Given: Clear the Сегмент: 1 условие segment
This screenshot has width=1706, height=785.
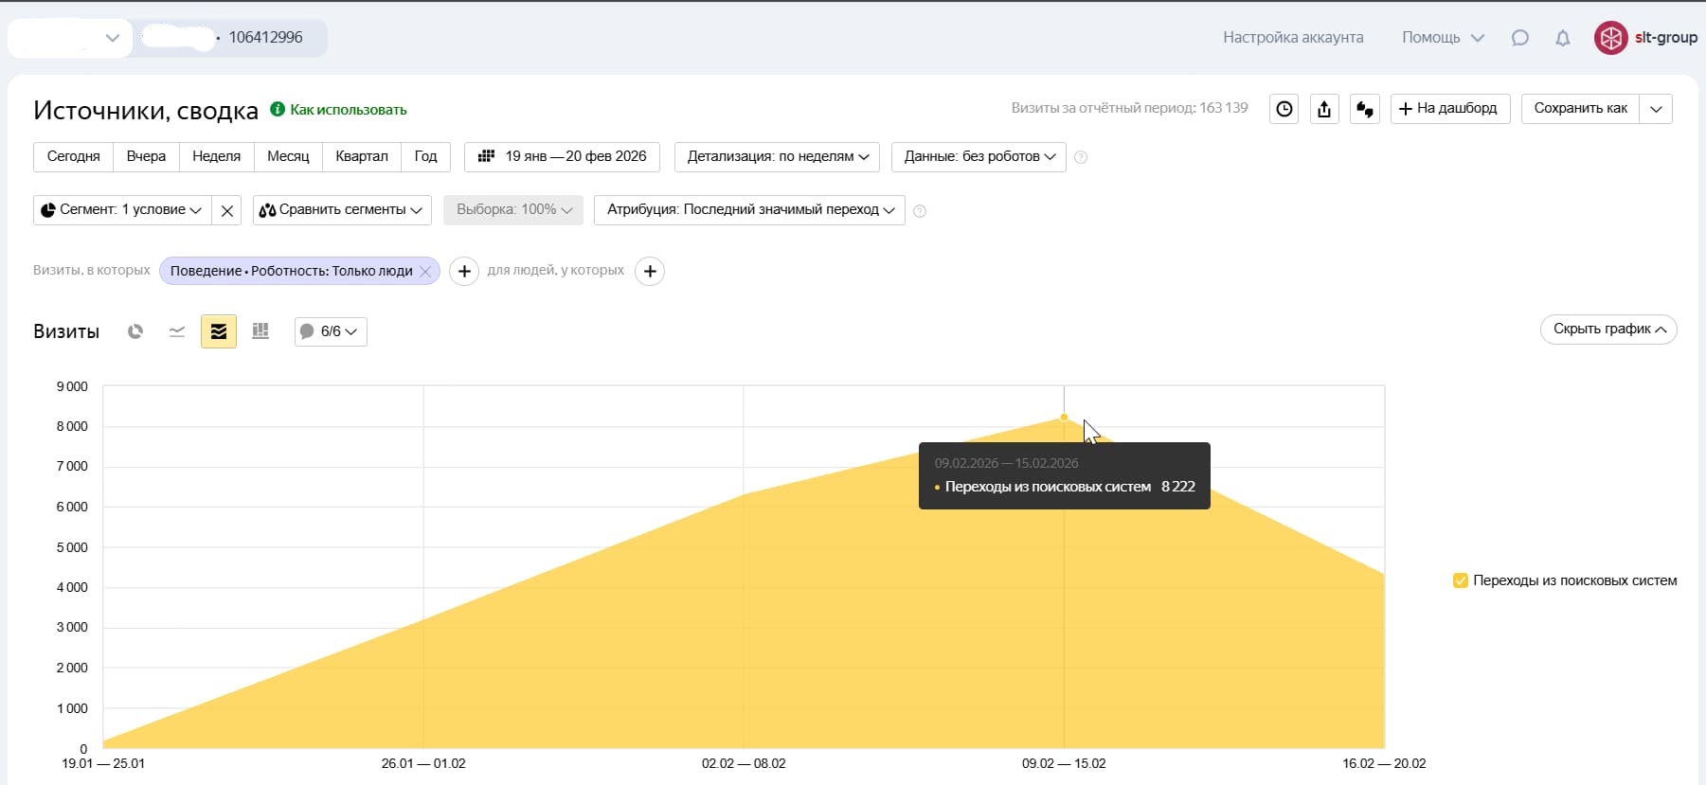Looking at the screenshot, I should coord(227,210).
